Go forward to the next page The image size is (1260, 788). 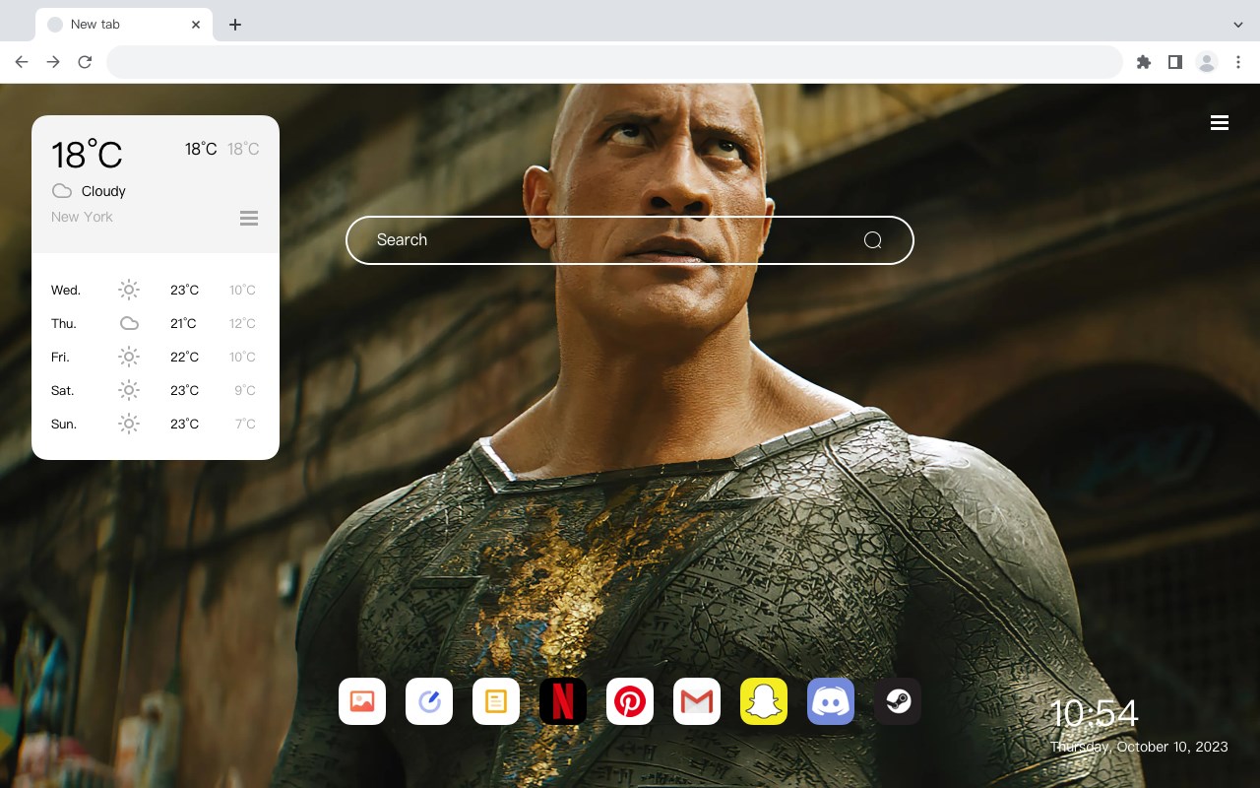[x=53, y=62]
